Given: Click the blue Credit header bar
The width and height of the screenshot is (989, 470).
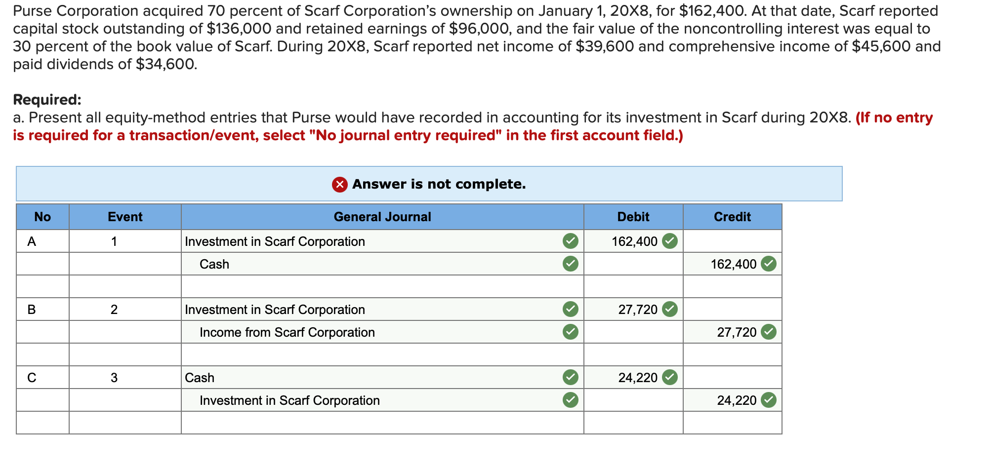Looking at the screenshot, I should click(733, 216).
